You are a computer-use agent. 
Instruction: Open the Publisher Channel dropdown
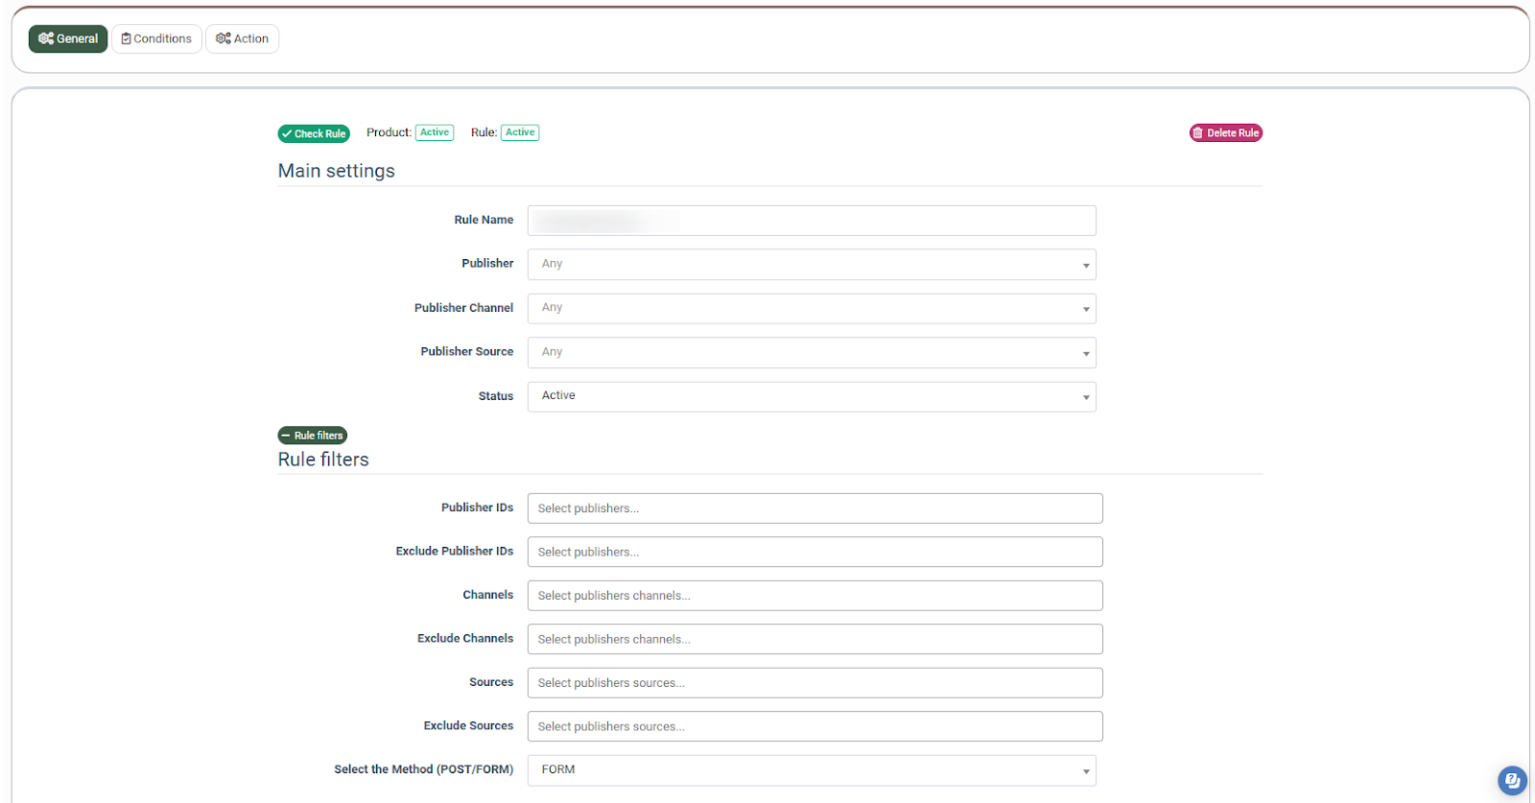click(x=811, y=309)
